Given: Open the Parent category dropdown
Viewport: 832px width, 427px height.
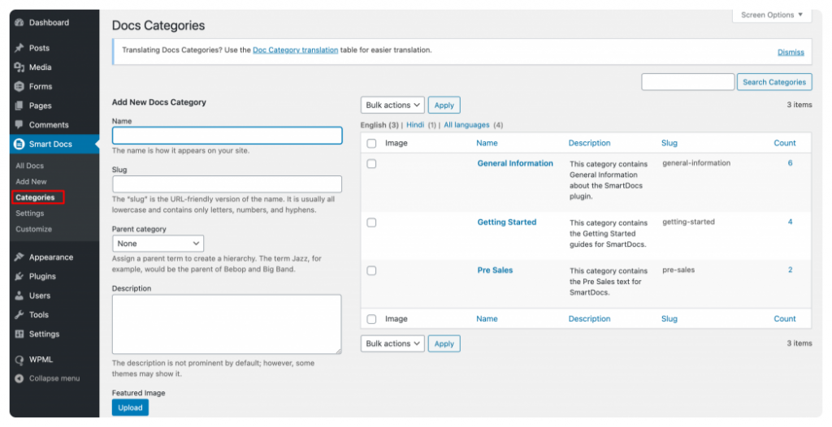Looking at the screenshot, I should click(158, 244).
